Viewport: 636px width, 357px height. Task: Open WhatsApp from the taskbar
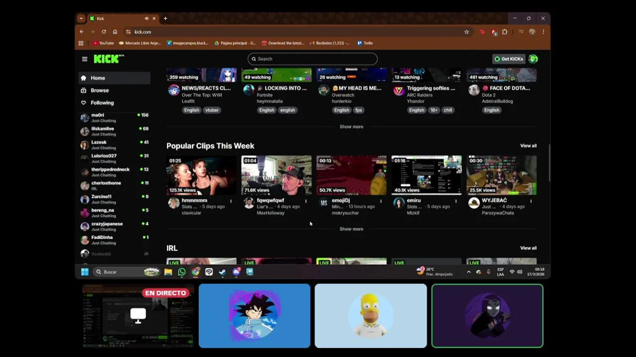(181, 272)
